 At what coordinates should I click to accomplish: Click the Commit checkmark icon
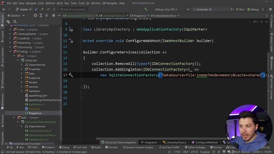(x=48, y=9)
